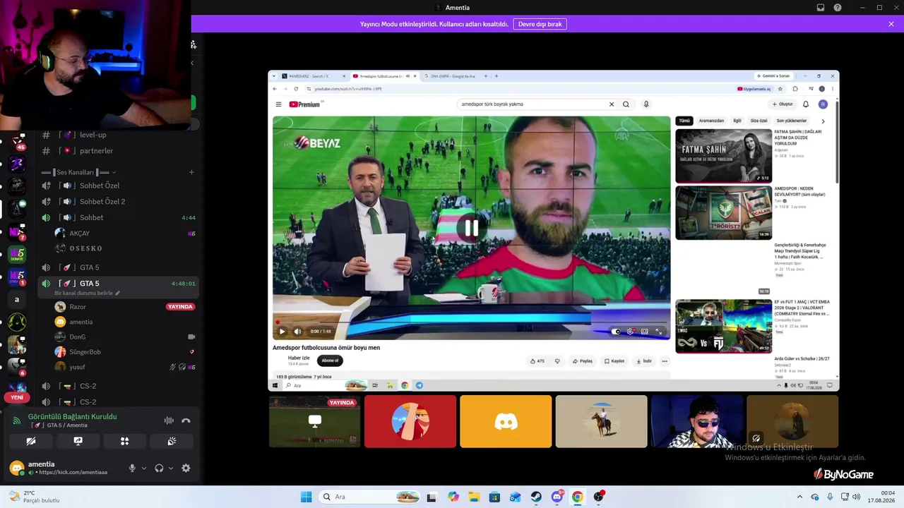Enter fullscreen on the YouTube player

pos(658,332)
